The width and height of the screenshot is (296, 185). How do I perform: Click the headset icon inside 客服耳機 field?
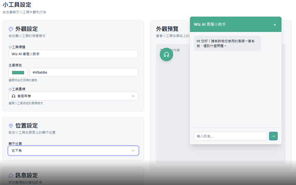(x=13, y=96)
